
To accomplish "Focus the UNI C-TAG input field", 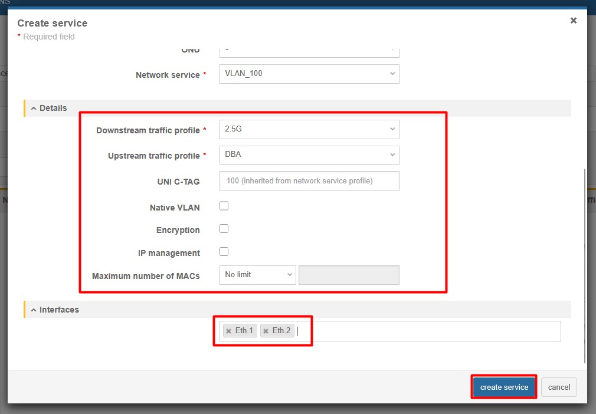I will (309, 181).
